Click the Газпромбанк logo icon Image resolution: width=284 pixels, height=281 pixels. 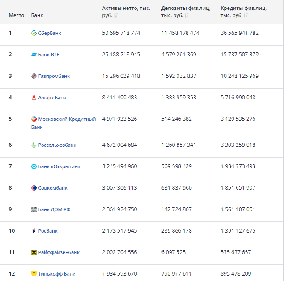tap(34, 76)
